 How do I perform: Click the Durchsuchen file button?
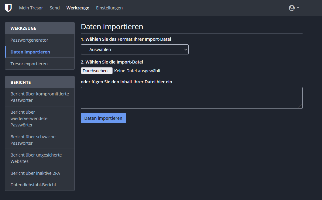coord(97,71)
